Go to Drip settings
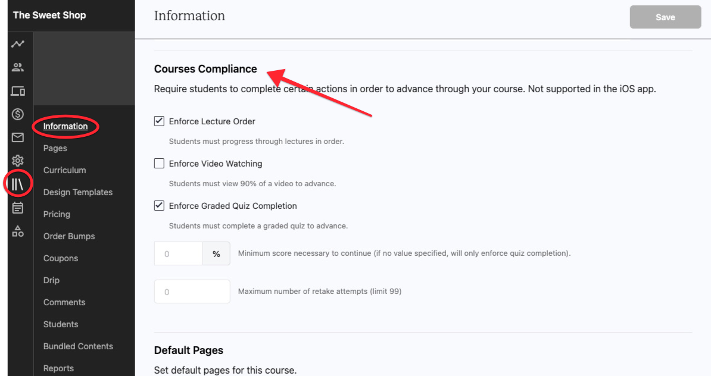 click(x=51, y=280)
